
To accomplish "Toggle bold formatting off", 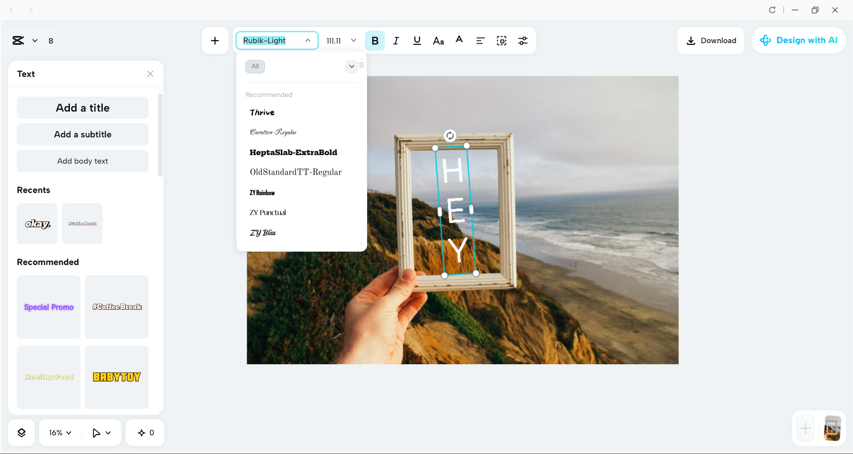I will (375, 40).
